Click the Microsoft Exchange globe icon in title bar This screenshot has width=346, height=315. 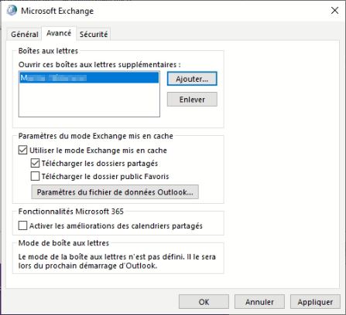[x=12, y=11]
